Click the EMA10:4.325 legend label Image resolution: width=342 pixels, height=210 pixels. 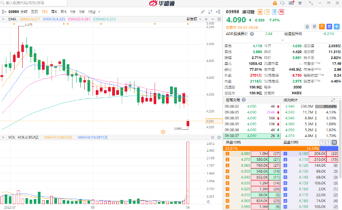coord(54,19)
